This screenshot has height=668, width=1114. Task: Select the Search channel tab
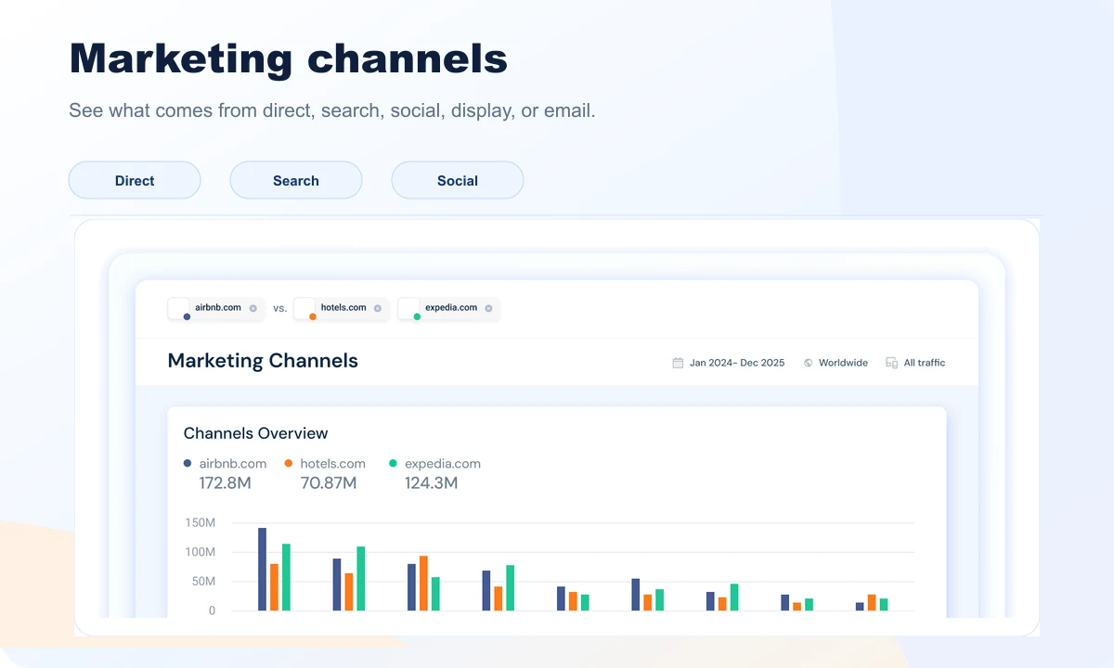[296, 180]
